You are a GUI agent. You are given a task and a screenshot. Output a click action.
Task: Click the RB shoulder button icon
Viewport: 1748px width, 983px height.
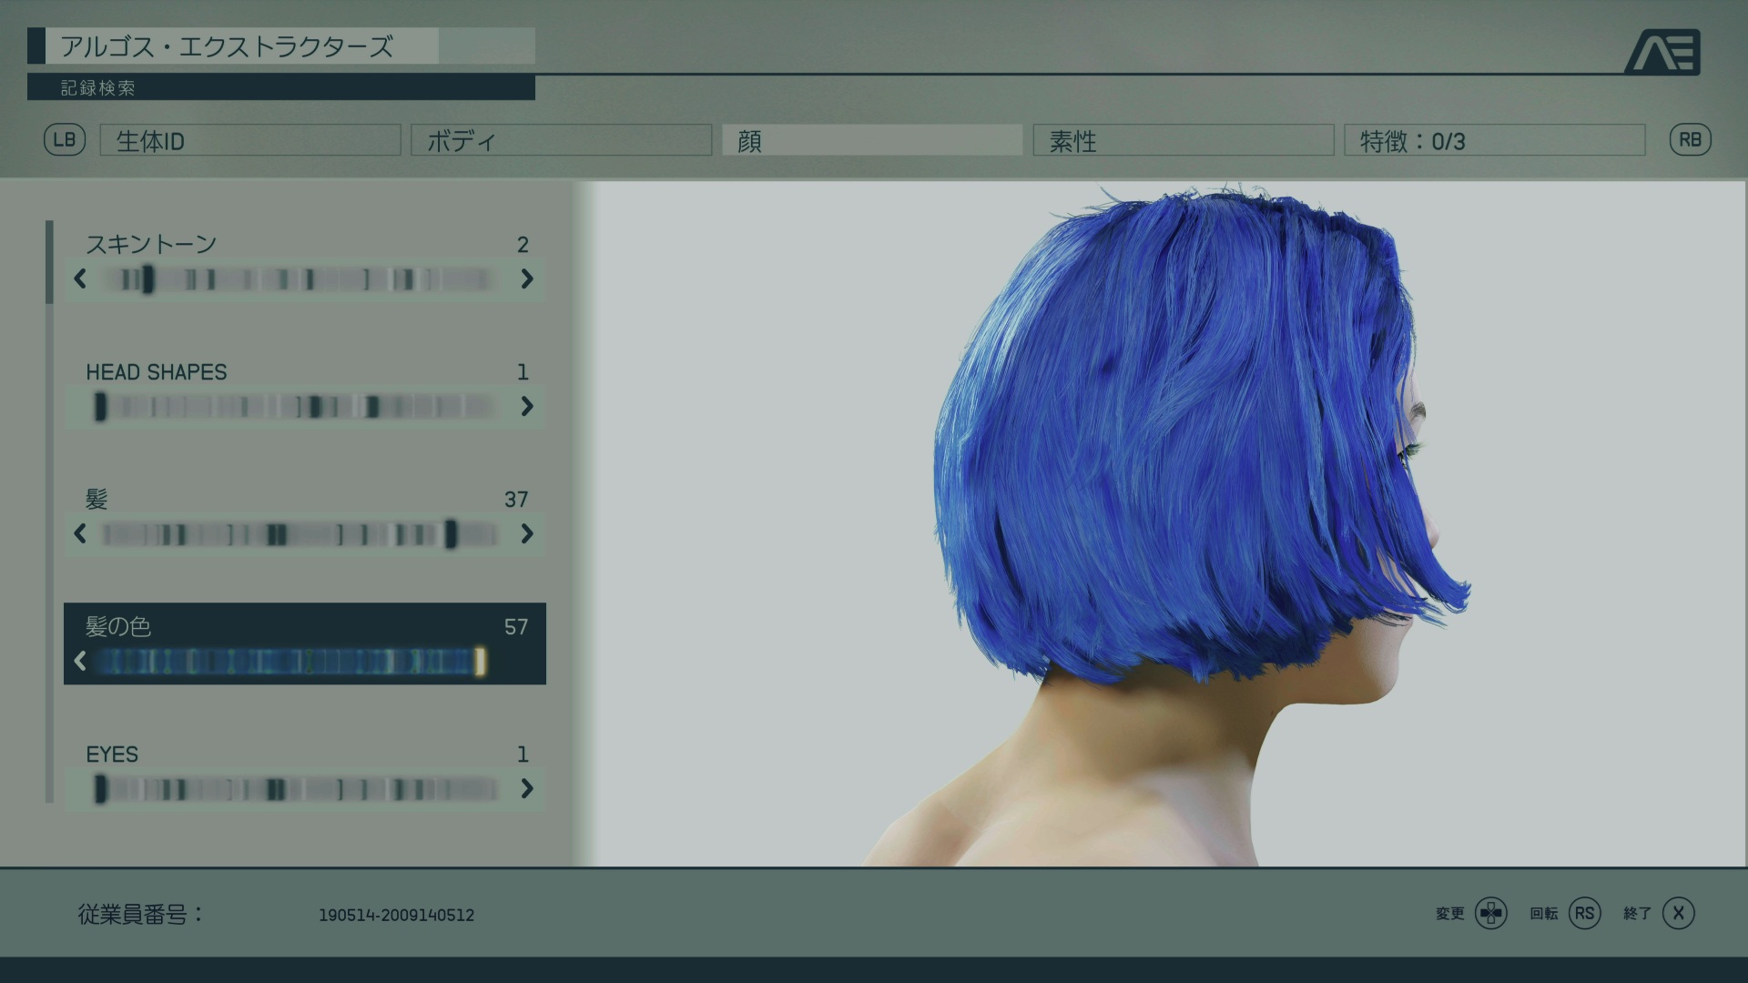tap(1690, 140)
